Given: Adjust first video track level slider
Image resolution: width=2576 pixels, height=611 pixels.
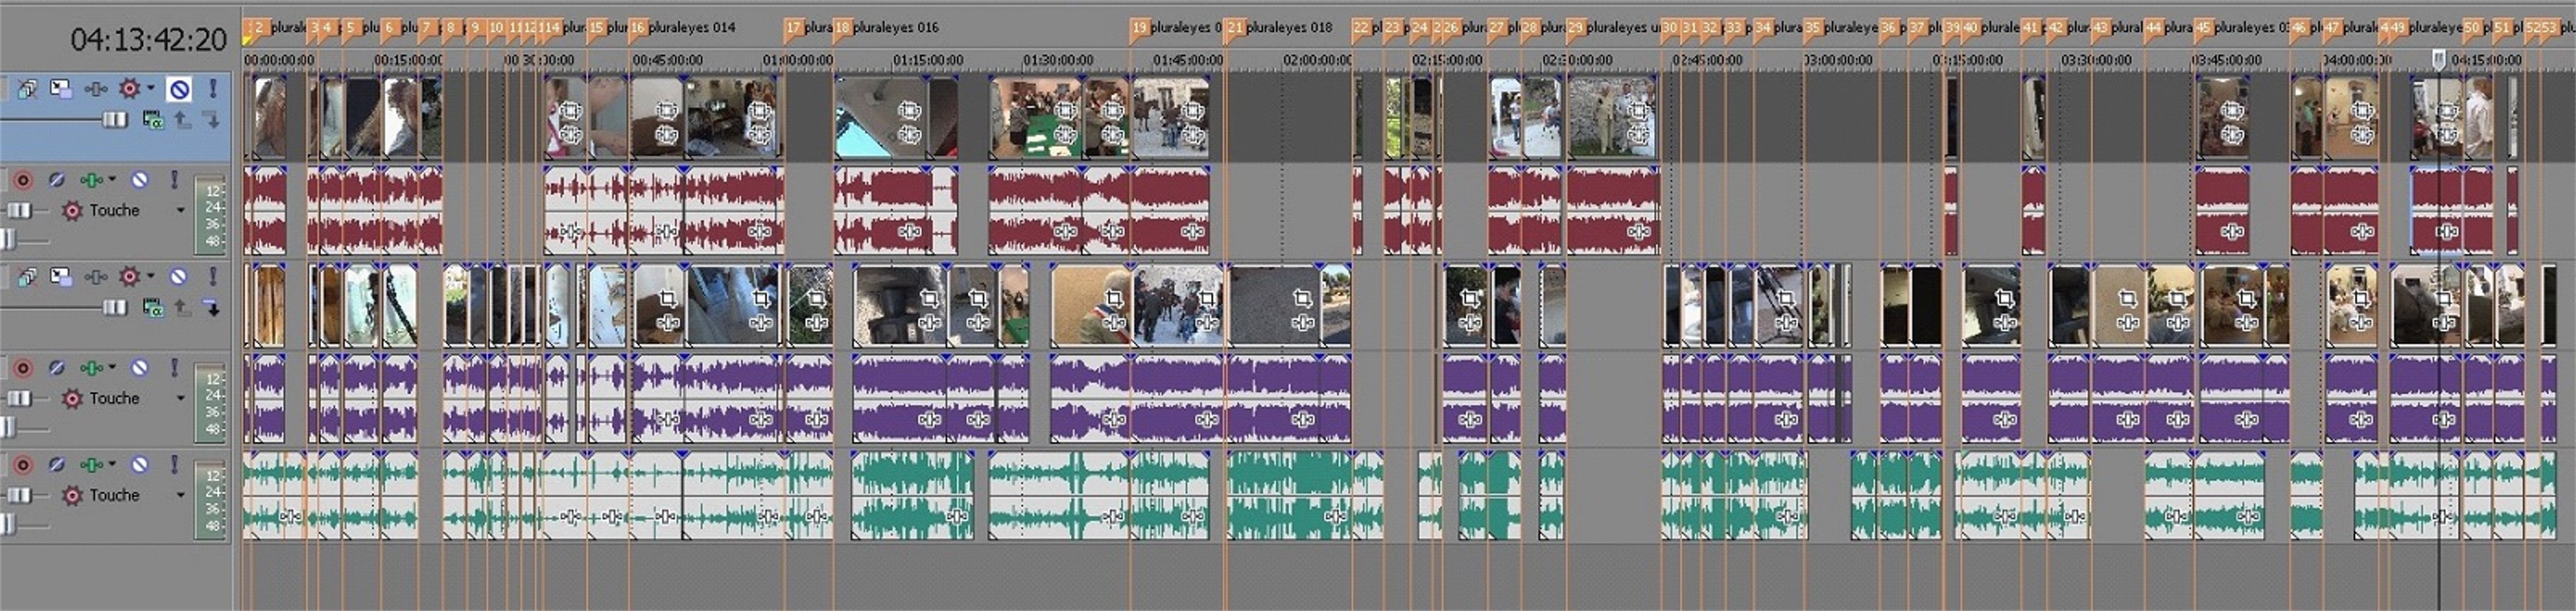Looking at the screenshot, I should (114, 120).
